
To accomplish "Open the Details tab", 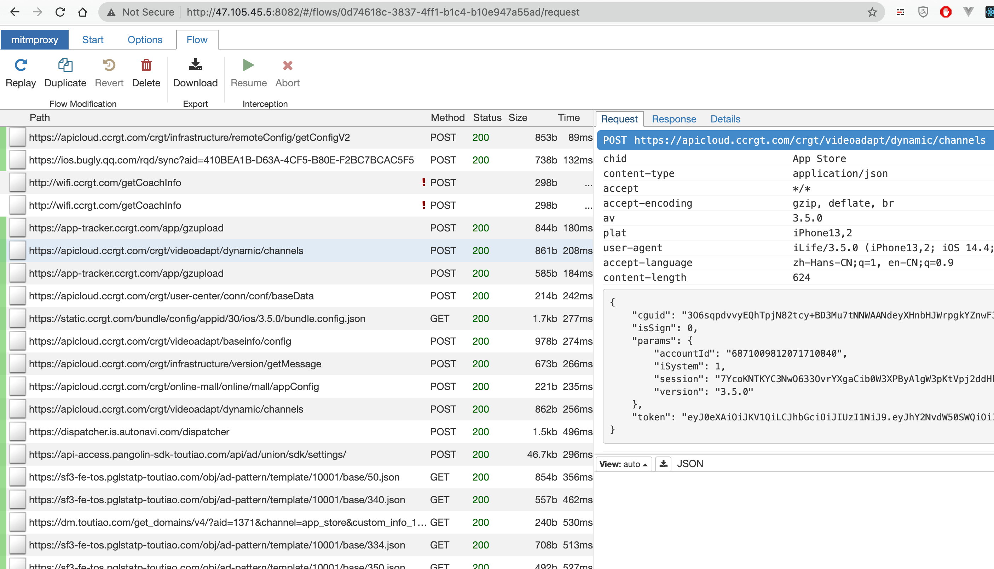I will [726, 119].
